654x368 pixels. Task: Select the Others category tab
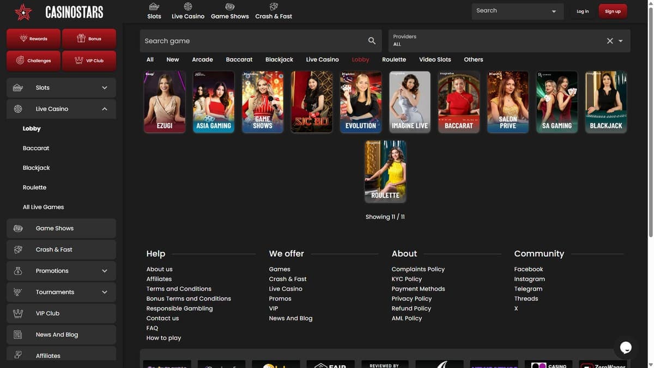tap(474, 59)
